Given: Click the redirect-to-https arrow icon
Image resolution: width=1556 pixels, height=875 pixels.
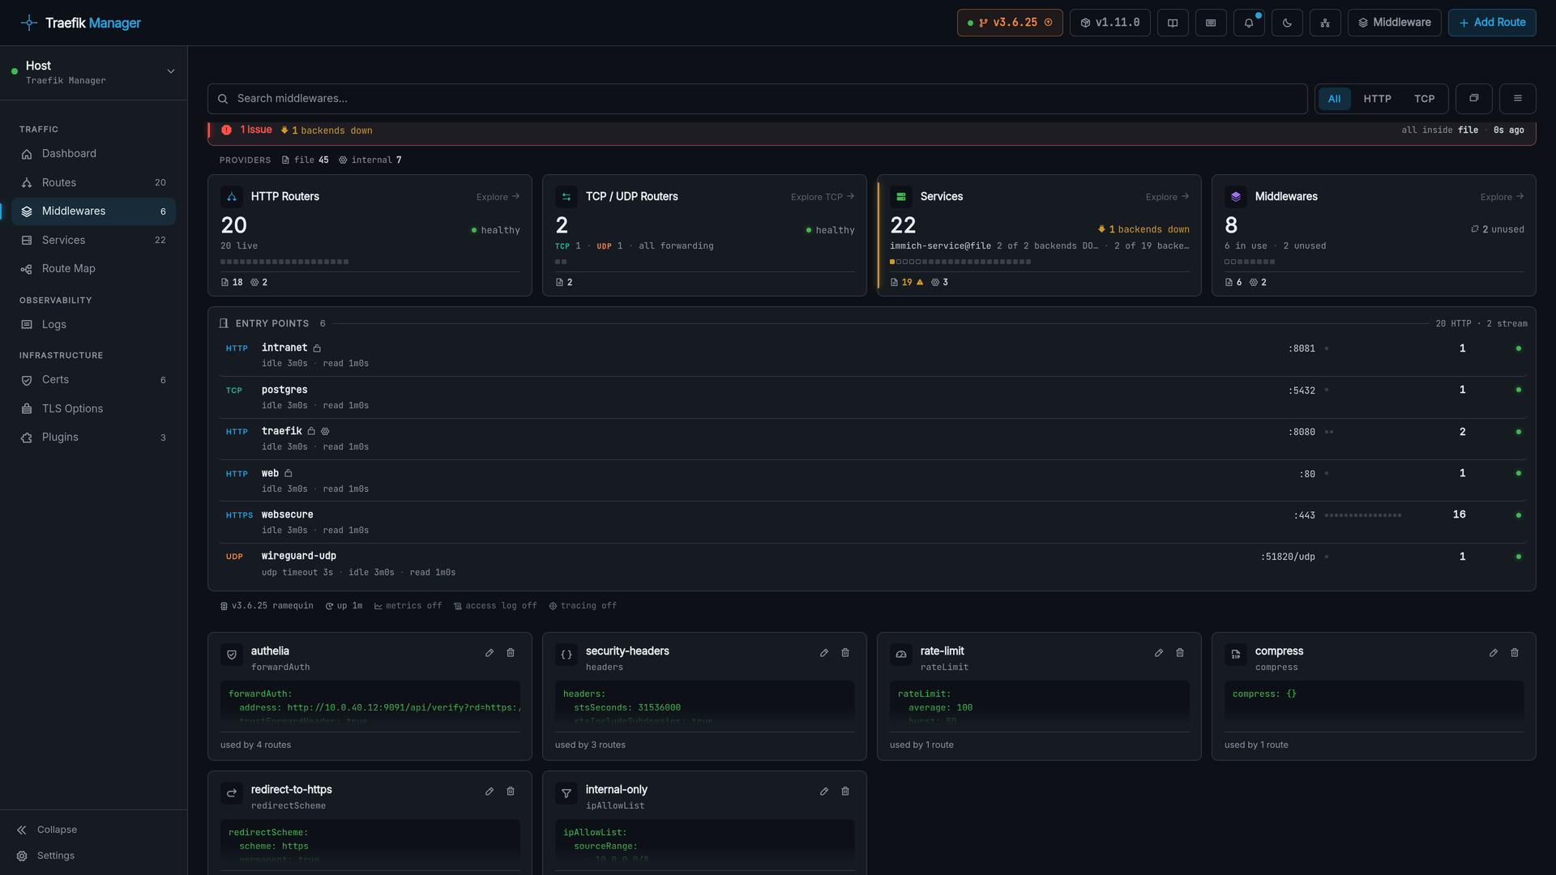Looking at the screenshot, I should tap(232, 793).
